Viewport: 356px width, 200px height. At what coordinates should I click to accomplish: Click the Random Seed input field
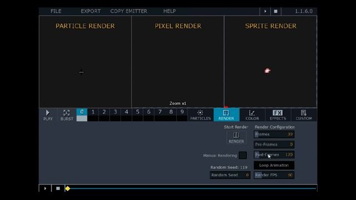(x=230, y=175)
